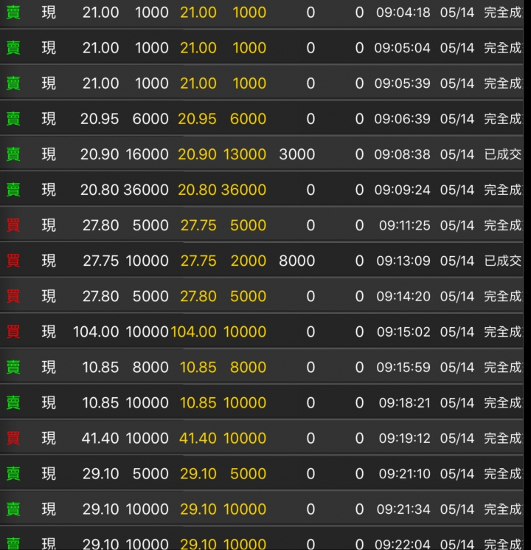The width and height of the screenshot is (531, 550).
Task: Click the 16000 order quantity cell
Action: click(x=147, y=154)
